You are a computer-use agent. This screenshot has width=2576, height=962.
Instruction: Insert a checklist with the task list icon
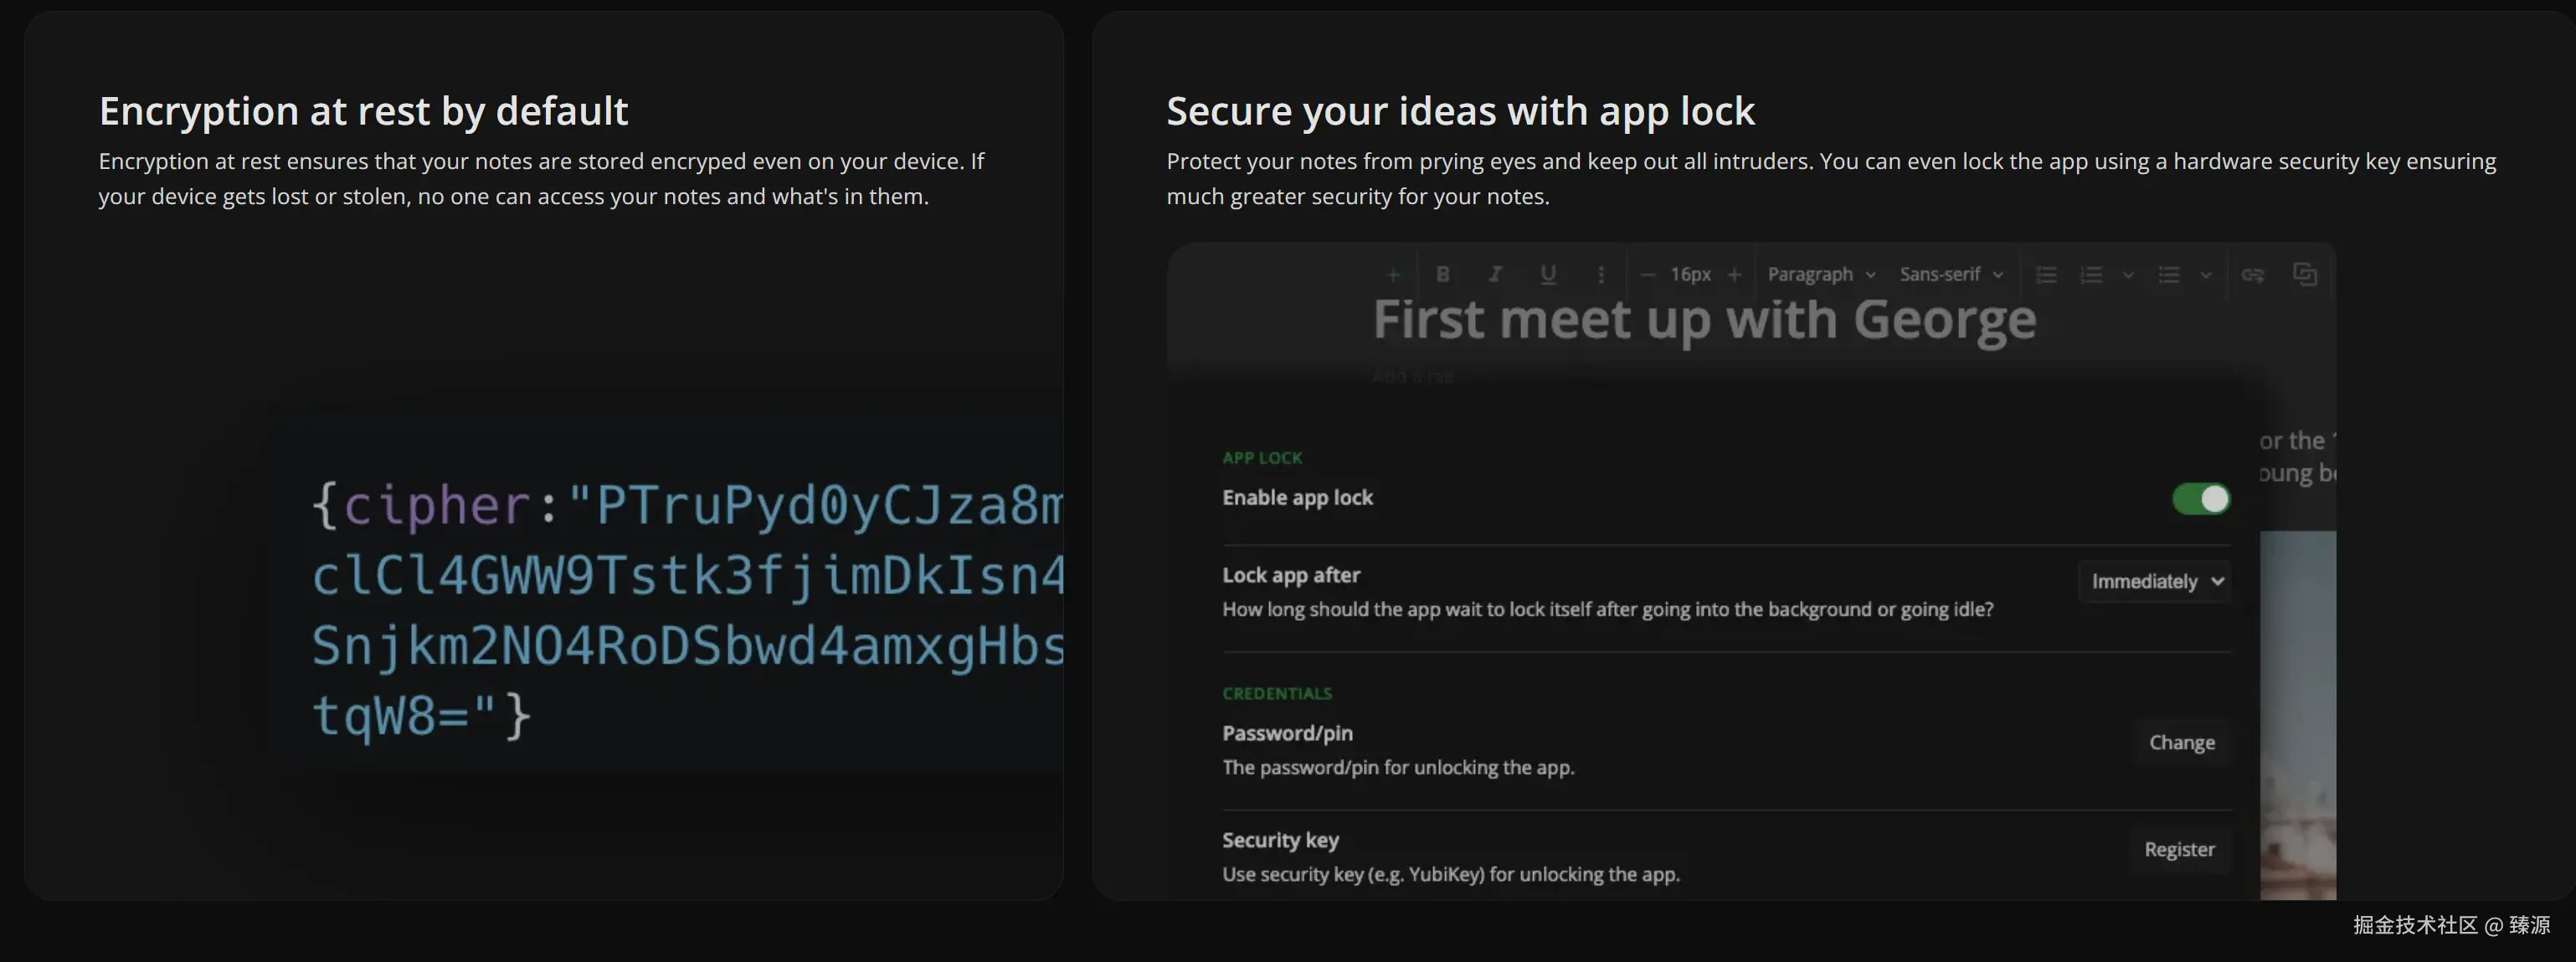[x=2046, y=274]
